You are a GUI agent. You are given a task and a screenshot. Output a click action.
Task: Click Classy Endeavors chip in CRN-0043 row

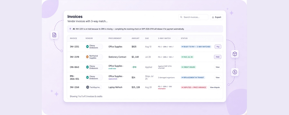coord(94,67)
